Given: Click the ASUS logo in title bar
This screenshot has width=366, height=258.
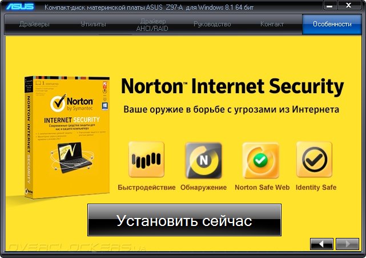Looking at the screenshot, I should [x=20, y=6].
